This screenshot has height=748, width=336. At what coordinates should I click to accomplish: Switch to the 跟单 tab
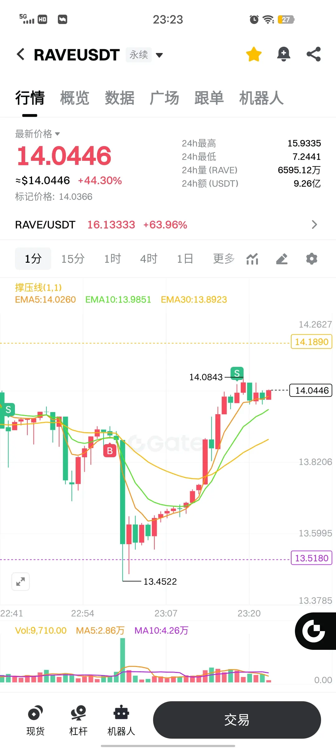click(x=209, y=98)
